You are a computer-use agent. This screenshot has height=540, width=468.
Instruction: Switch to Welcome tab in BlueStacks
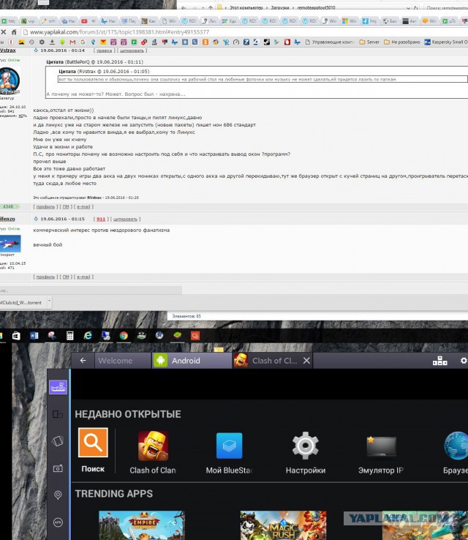tap(123, 361)
